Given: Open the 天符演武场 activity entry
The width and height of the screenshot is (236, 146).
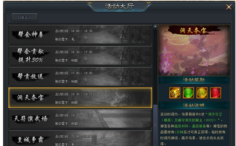Looking at the screenshot, I should (80, 119).
